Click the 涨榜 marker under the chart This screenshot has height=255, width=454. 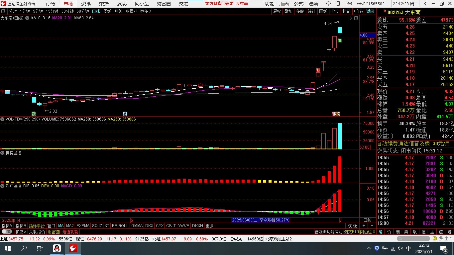point(336,114)
